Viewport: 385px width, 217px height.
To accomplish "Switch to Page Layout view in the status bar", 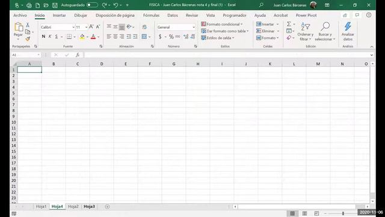I will tap(304, 213).
